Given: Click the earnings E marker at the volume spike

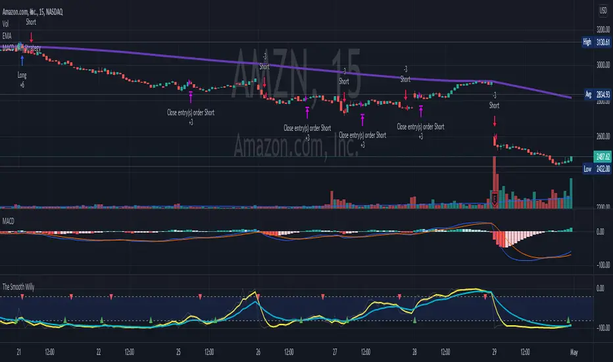Looking at the screenshot, I should [x=495, y=199].
